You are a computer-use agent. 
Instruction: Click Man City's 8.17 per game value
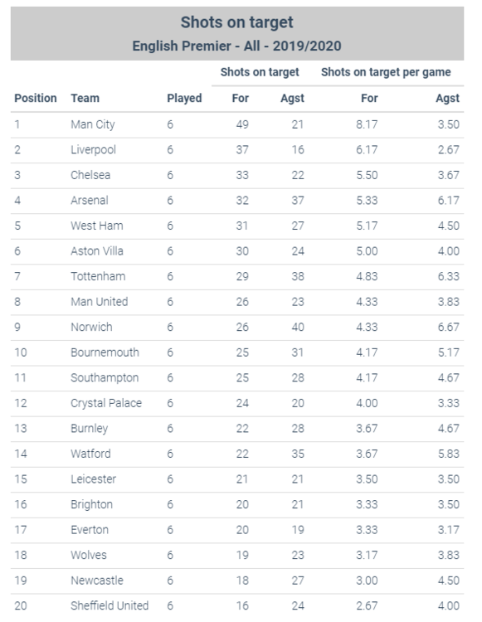pyautogui.click(x=367, y=124)
